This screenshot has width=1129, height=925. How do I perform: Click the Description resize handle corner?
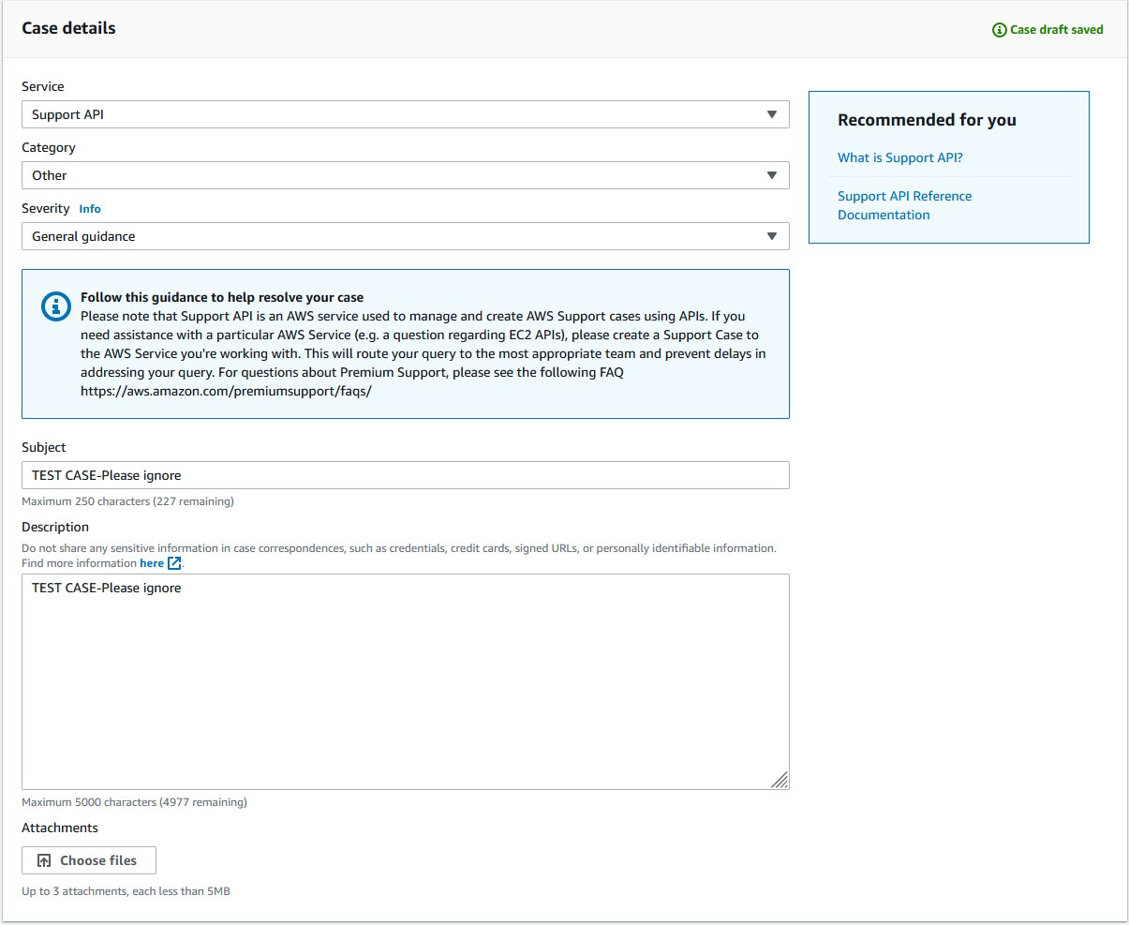(x=780, y=780)
